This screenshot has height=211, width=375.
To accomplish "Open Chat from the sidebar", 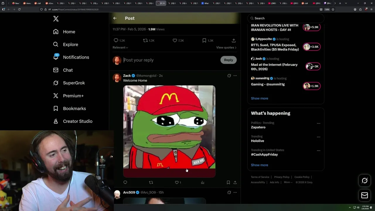I will 63,70.
